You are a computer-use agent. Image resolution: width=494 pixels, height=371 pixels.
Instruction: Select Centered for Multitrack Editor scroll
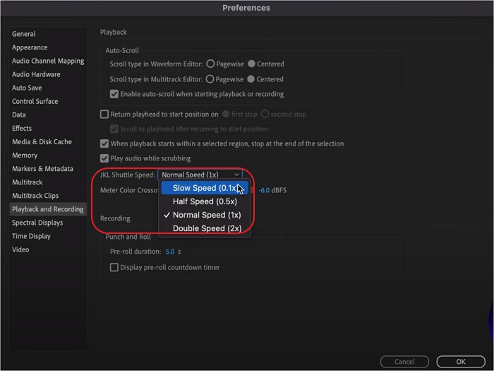[252, 80]
